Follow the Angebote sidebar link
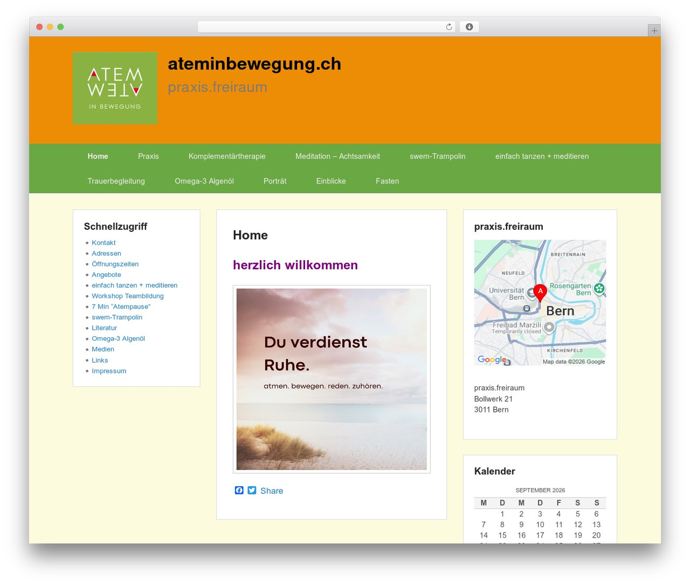 (106, 275)
